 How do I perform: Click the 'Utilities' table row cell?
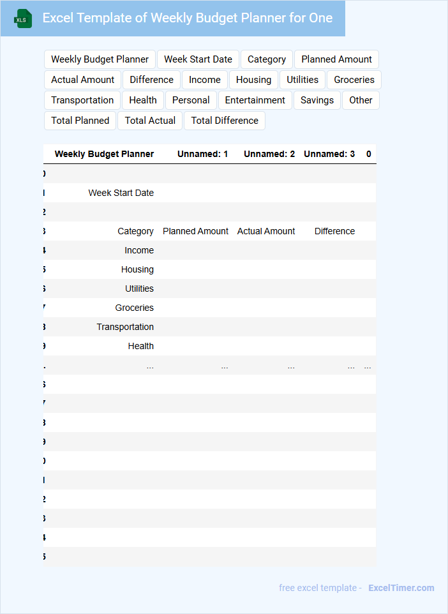tap(139, 288)
